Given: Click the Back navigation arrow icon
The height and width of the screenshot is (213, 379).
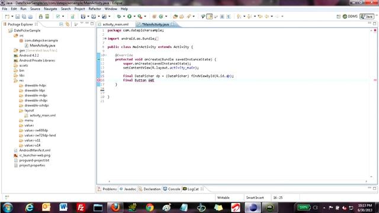Looking at the screenshot, I should tap(267, 17).
